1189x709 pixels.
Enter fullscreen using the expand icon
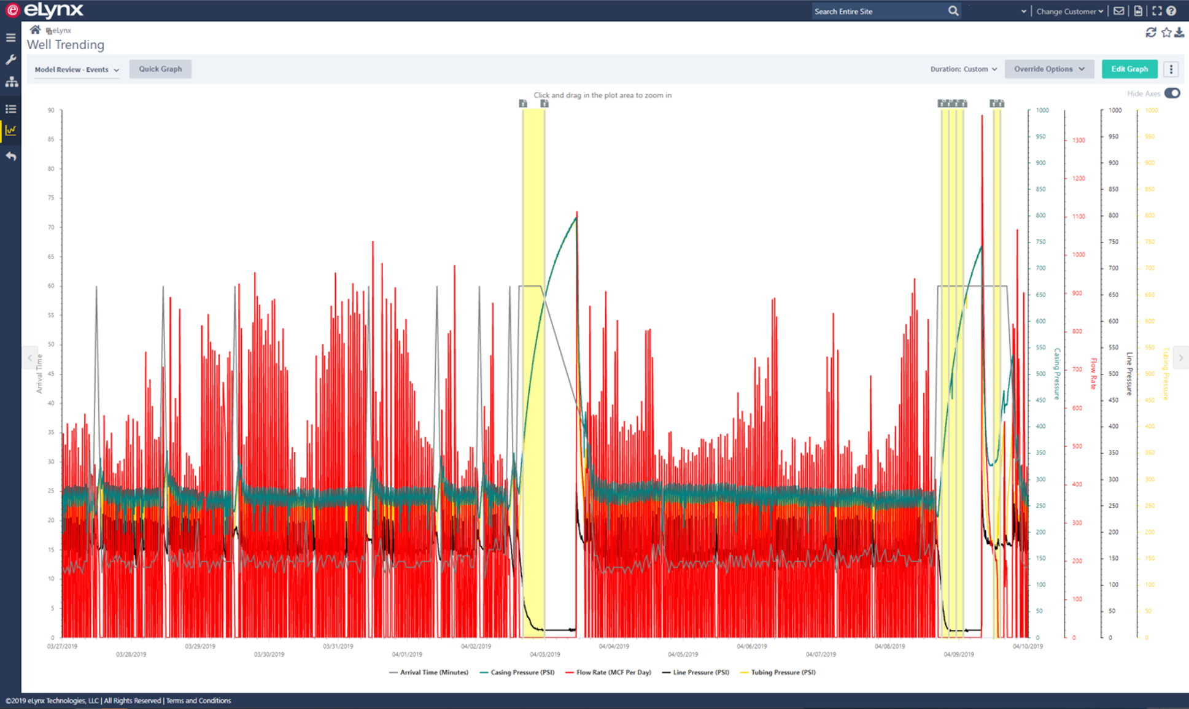[x=1156, y=10]
